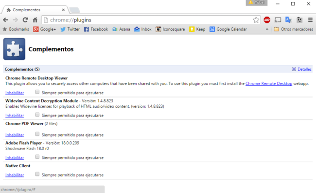The height and width of the screenshot is (193, 316).
Task: Open the Asana bookmark
Action: [x=121, y=29]
